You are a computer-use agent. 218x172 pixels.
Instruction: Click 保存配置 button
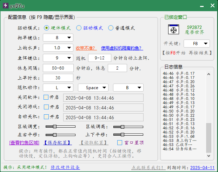58,143
